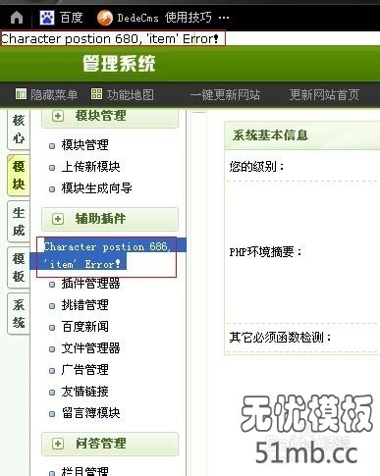Click the highlighted 'Character postion 686' error text
Viewport: 380px width, 476px height.
(x=107, y=255)
